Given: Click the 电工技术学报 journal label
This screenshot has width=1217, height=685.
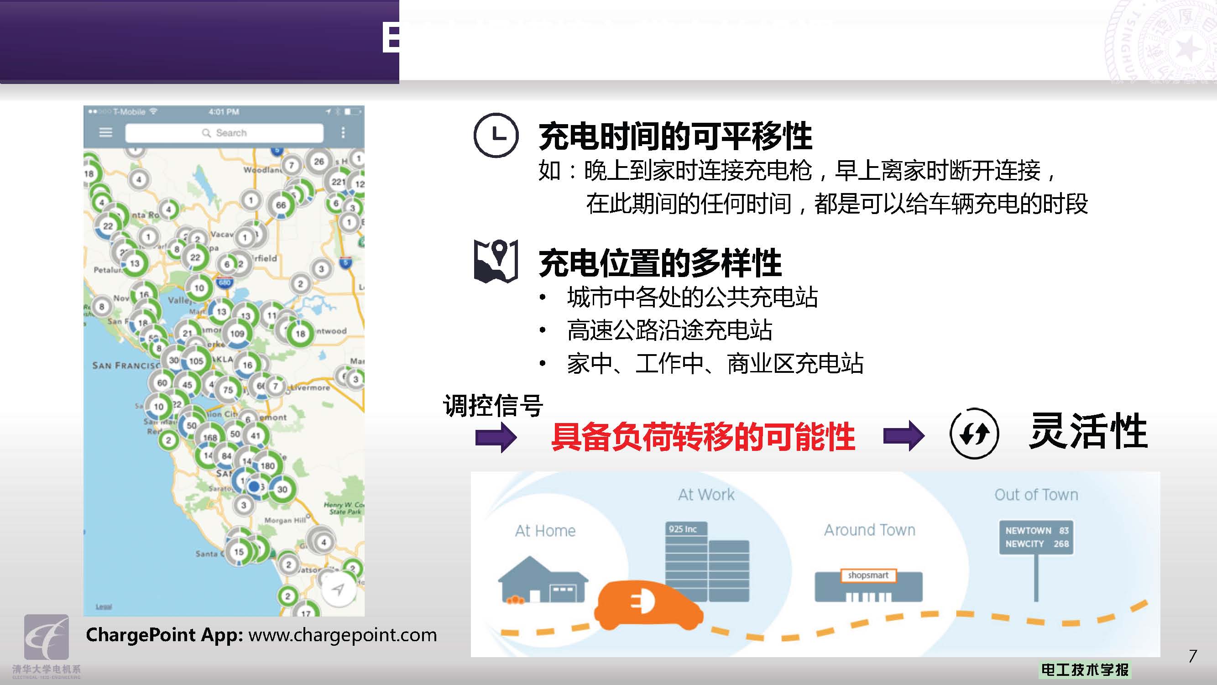Looking at the screenshot, I should [1085, 669].
